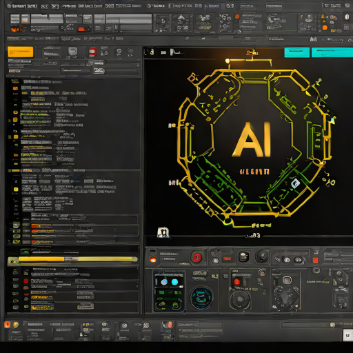This screenshot has height=353, width=353.
Task: Click the small gray round knob in control bar
Action: (x=215, y=261)
